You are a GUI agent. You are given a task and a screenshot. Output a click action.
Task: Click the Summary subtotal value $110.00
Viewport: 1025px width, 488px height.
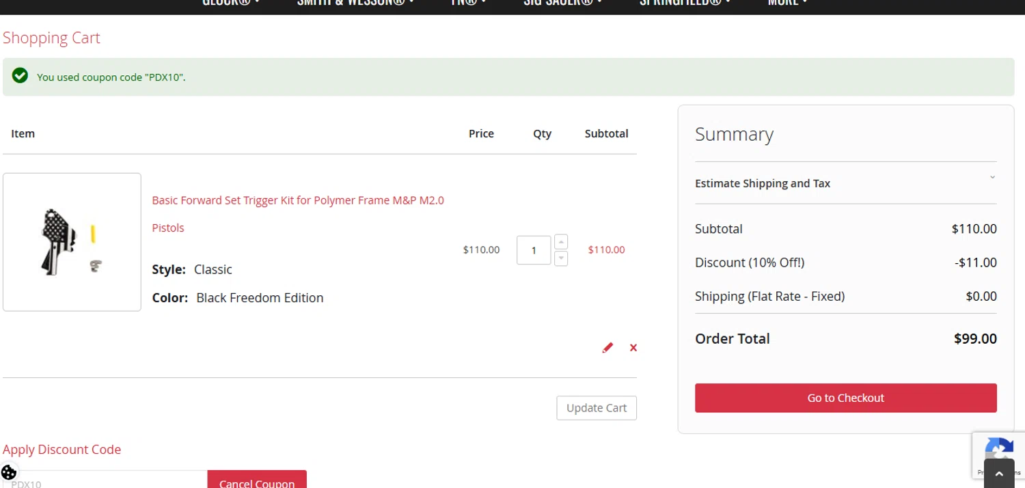(x=974, y=229)
